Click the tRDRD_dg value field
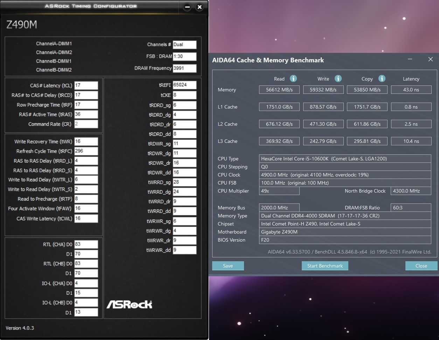Image resolution: width=439 pixels, height=340 pixels. click(184, 115)
